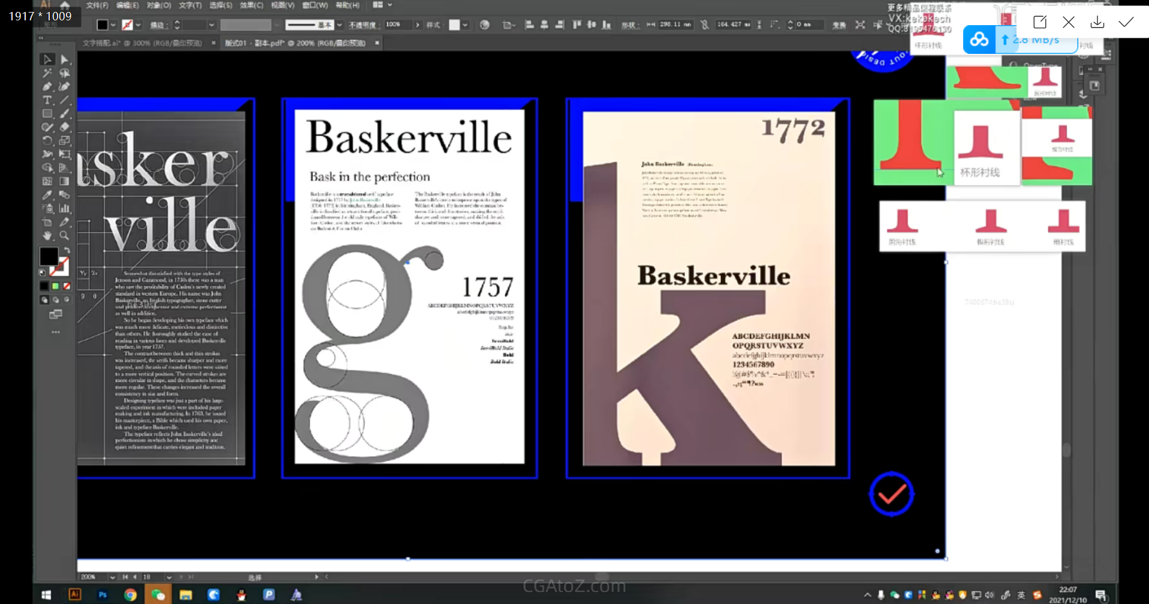Select the Selection arrow tool

[x=47, y=59]
